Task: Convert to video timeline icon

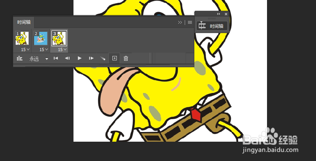Action: click(x=20, y=59)
